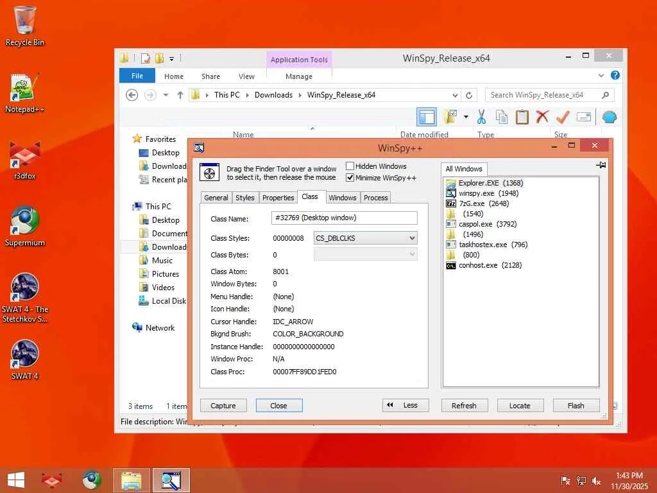Open the Class Bytes dropdown
Viewport: 657px width, 493px height.
tap(365, 254)
